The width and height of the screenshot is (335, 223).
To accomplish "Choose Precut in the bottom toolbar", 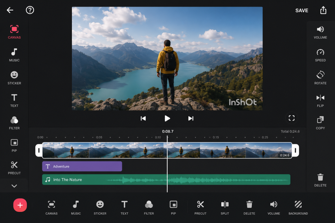I will click(201, 208).
